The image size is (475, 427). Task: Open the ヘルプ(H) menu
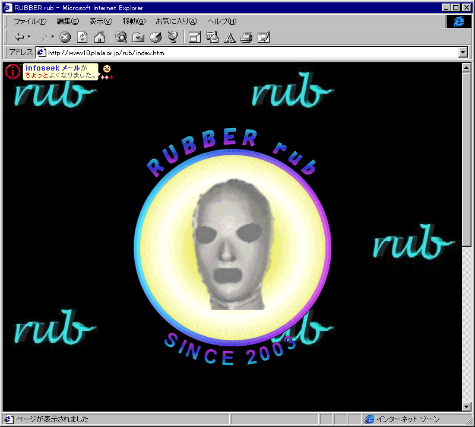click(x=221, y=21)
